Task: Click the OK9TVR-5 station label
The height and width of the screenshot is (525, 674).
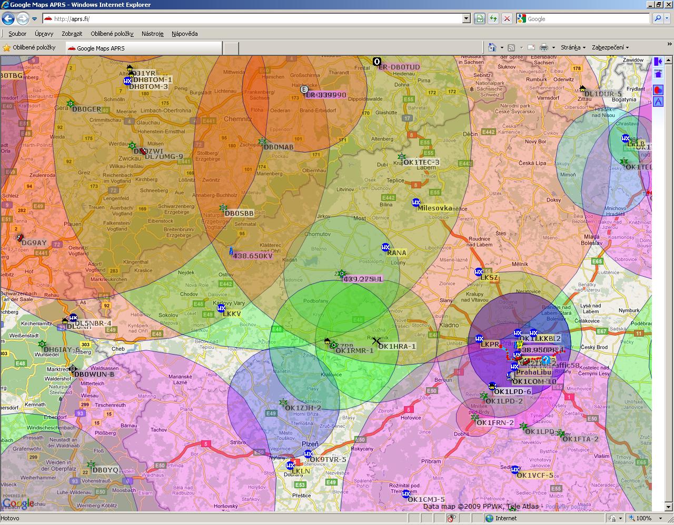Action: click(x=328, y=459)
